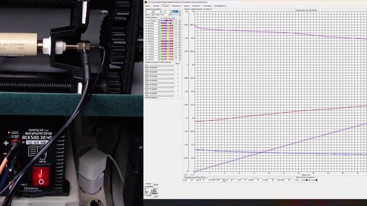This screenshot has width=367, height=206.
Task: Click the first spin box above the group list
Action: [x=149, y=11]
